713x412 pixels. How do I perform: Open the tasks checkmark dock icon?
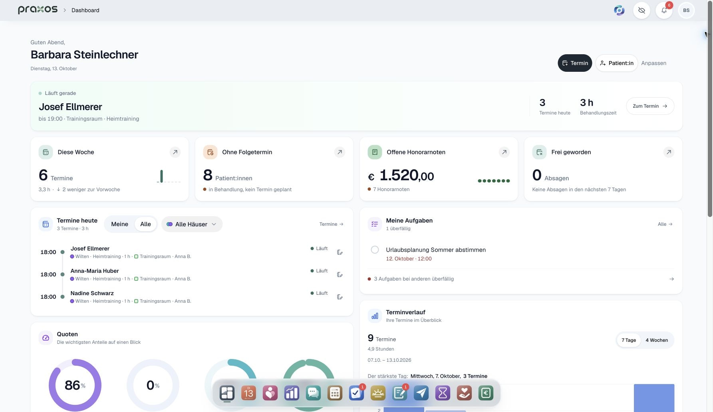356,393
